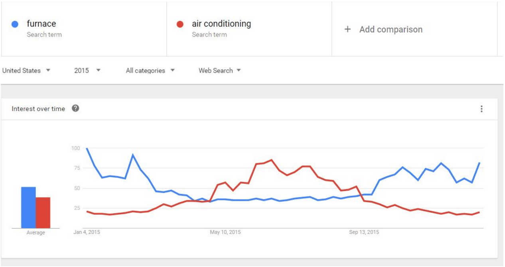
Task: Click the Add comparison button
Action: pyautogui.click(x=391, y=29)
